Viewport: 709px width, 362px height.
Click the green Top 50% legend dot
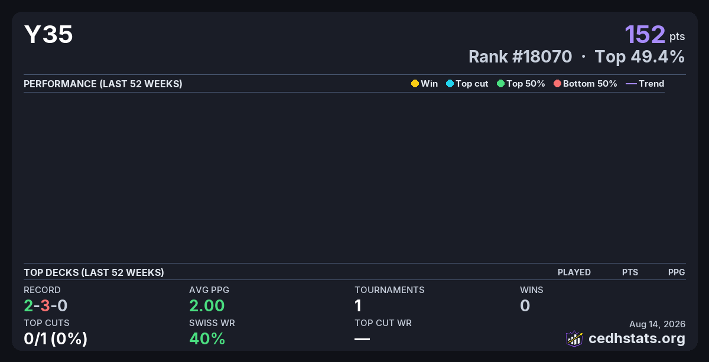pos(500,84)
